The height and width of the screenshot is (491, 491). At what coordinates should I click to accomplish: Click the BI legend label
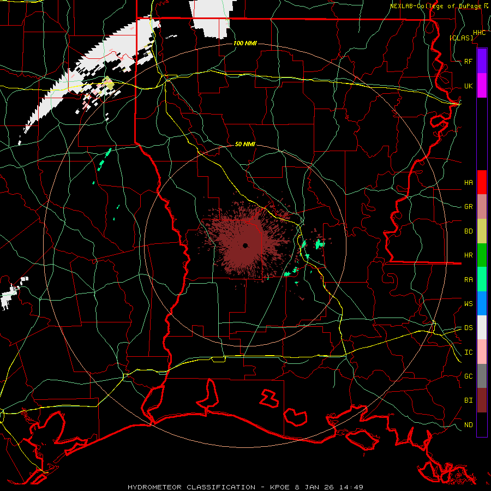[x=468, y=400]
